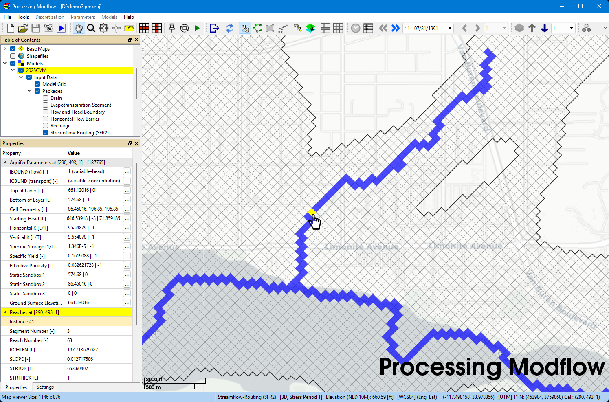
Task: Collapse the Aquifer Parameters section
Action: coord(5,163)
